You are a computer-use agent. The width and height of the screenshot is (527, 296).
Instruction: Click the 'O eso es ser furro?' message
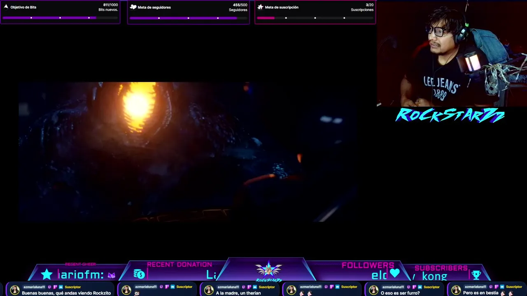pos(400,293)
